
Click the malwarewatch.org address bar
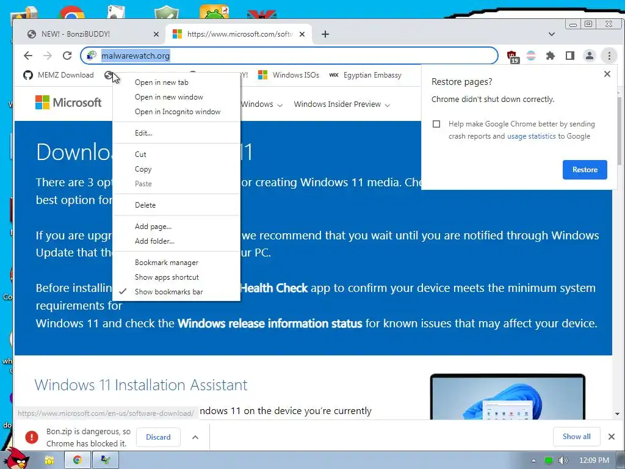point(289,56)
